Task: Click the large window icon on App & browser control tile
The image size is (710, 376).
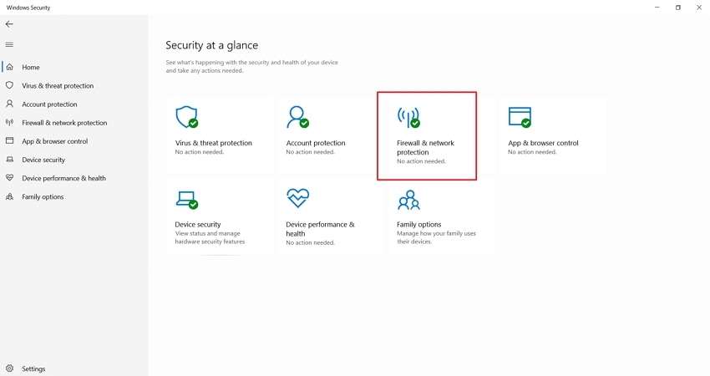Action: click(x=520, y=117)
